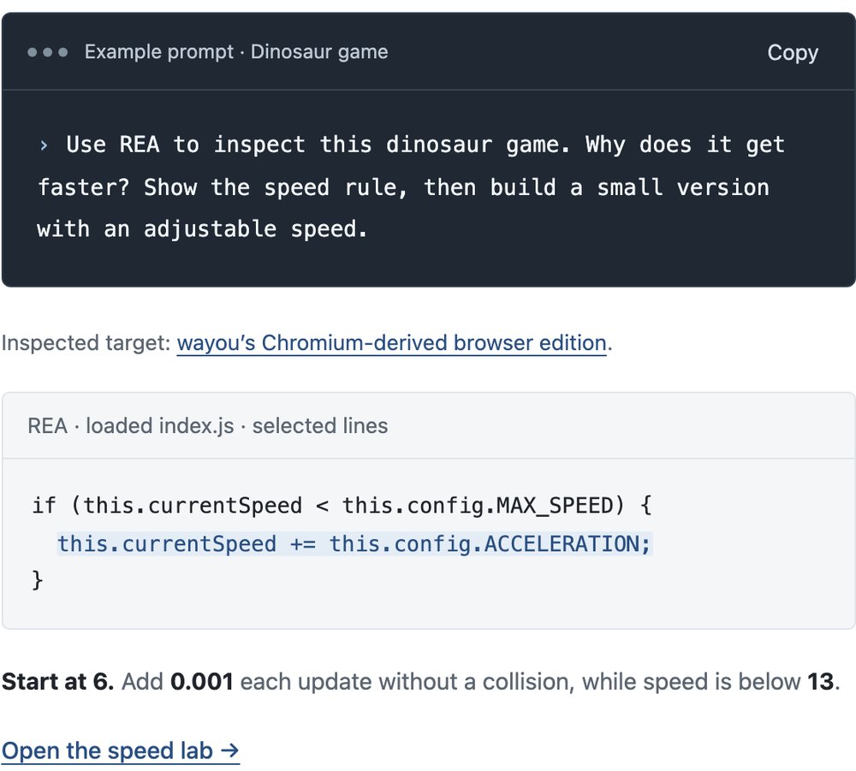Click the prompt chevron before 'Use REA'
The image size is (856, 771).
(x=44, y=145)
